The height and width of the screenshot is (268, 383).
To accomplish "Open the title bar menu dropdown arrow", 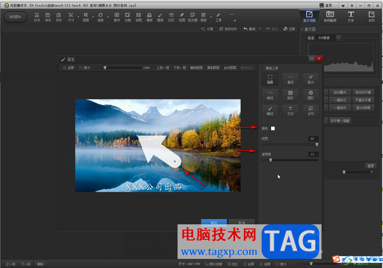I will coord(352,6).
